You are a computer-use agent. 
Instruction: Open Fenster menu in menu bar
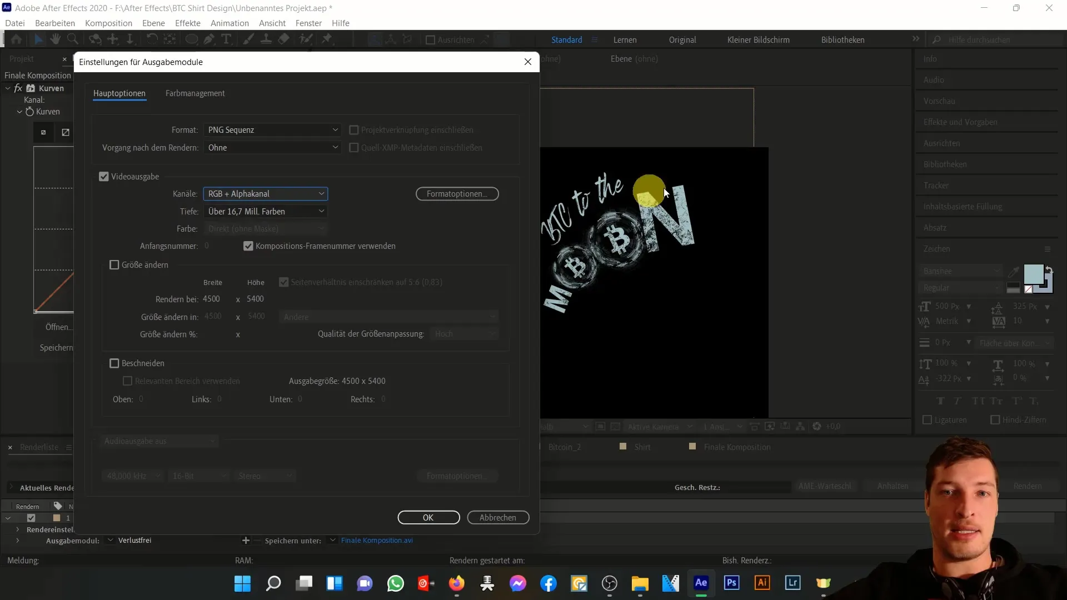(x=308, y=23)
